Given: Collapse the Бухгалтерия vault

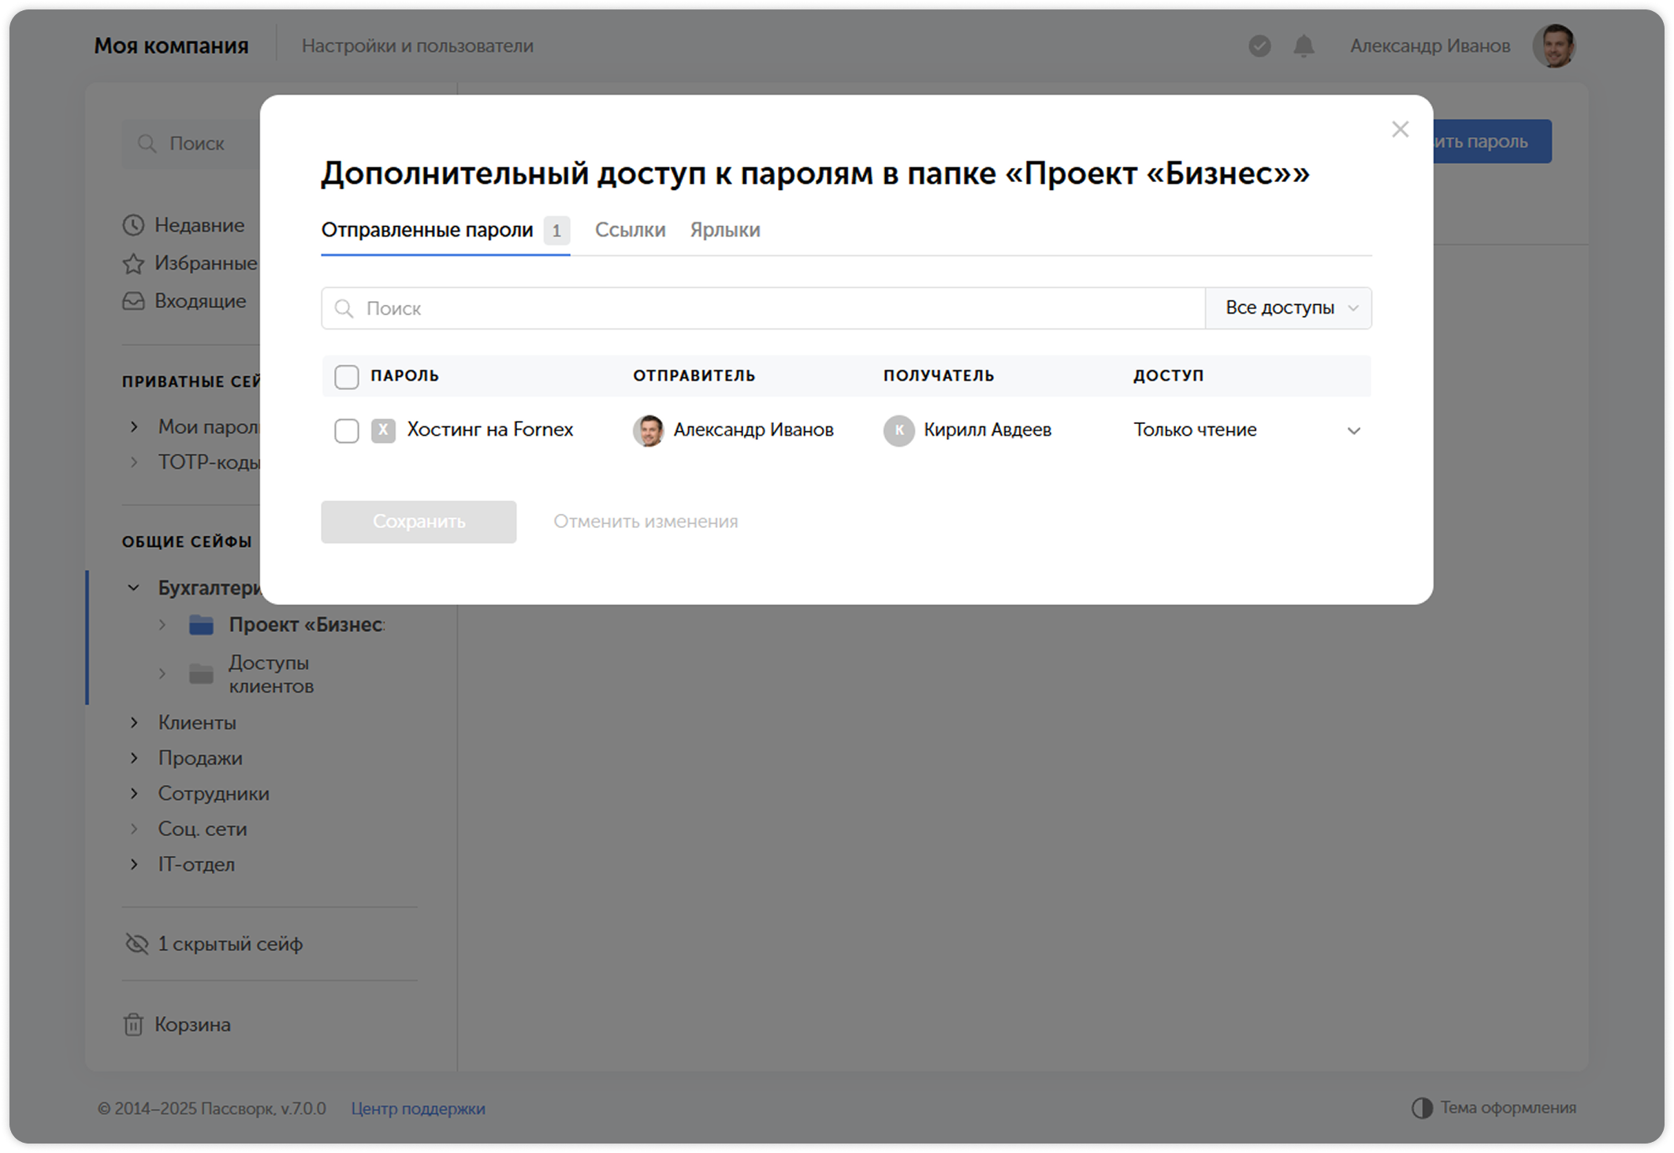Looking at the screenshot, I should pyautogui.click(x=134, y=588).
